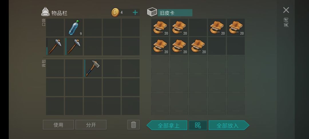Screen dimensions: 309x139
Task: Tap the sort grid icon between arrows
Action: point(198,125)
